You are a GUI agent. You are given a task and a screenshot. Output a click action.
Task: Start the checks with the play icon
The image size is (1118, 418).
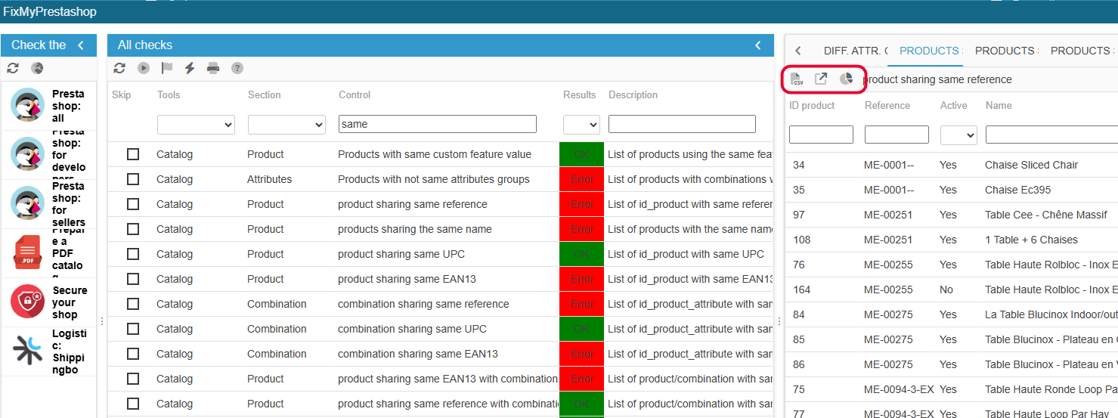point(144,68)
